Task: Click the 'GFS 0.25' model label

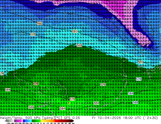Action: point(72,118)
